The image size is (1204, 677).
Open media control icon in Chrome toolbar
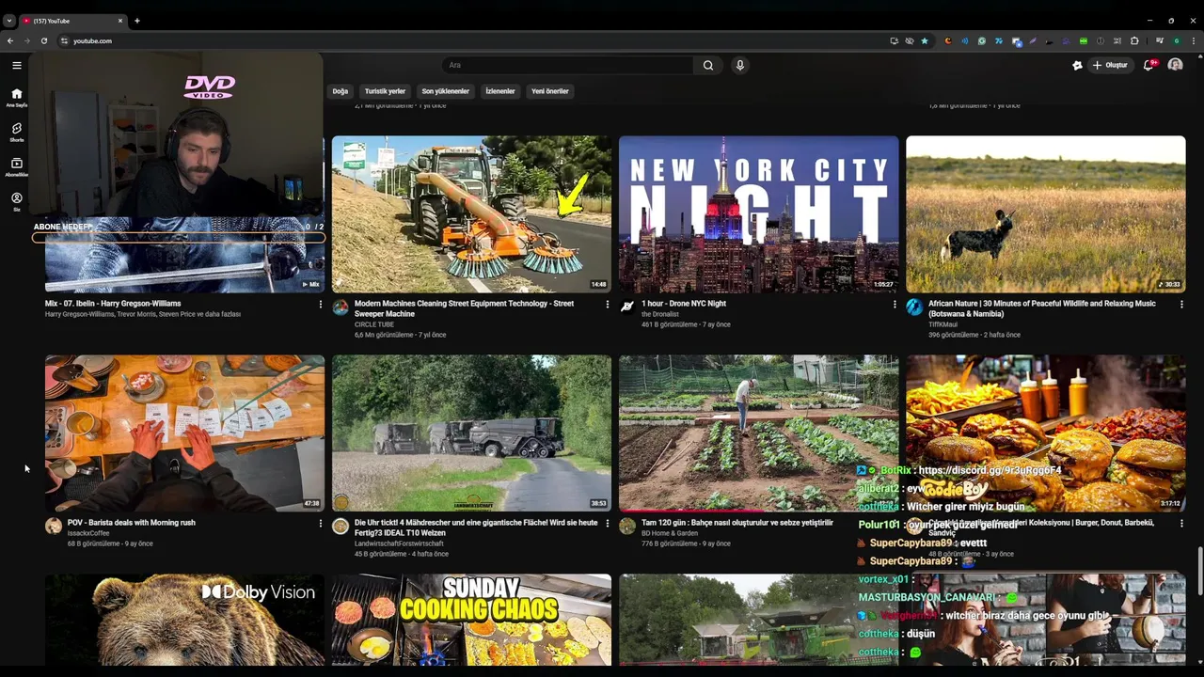pyautogui.click(x=1159, y=40)
